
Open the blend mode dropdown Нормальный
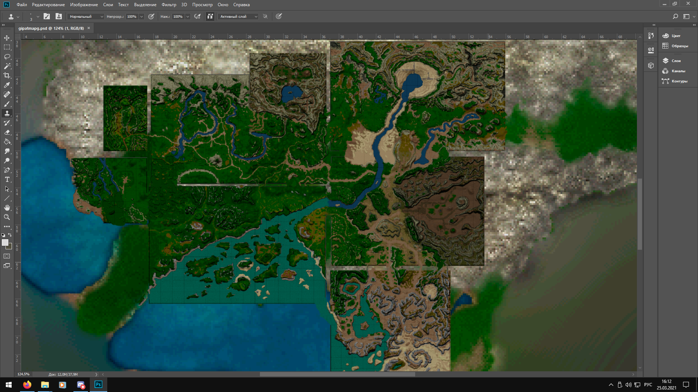point(86,16)
